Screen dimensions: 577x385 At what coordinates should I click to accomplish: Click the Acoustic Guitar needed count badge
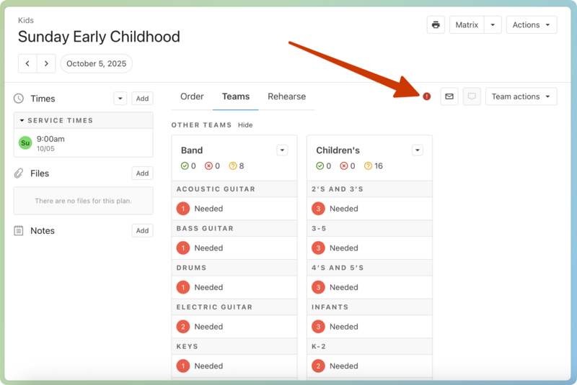183,209
